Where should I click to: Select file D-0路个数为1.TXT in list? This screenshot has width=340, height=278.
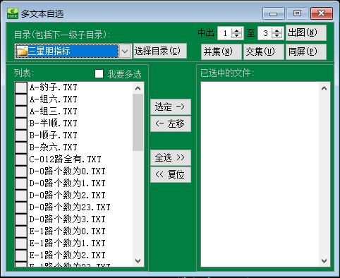(68, 183)
